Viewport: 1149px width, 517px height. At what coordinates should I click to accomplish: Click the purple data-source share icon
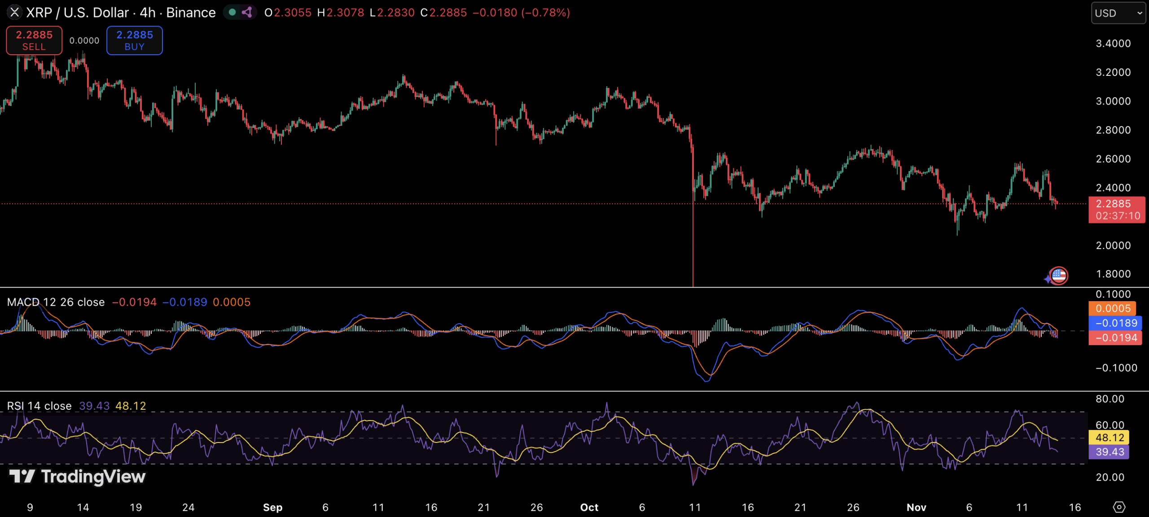tap(247, 12)
